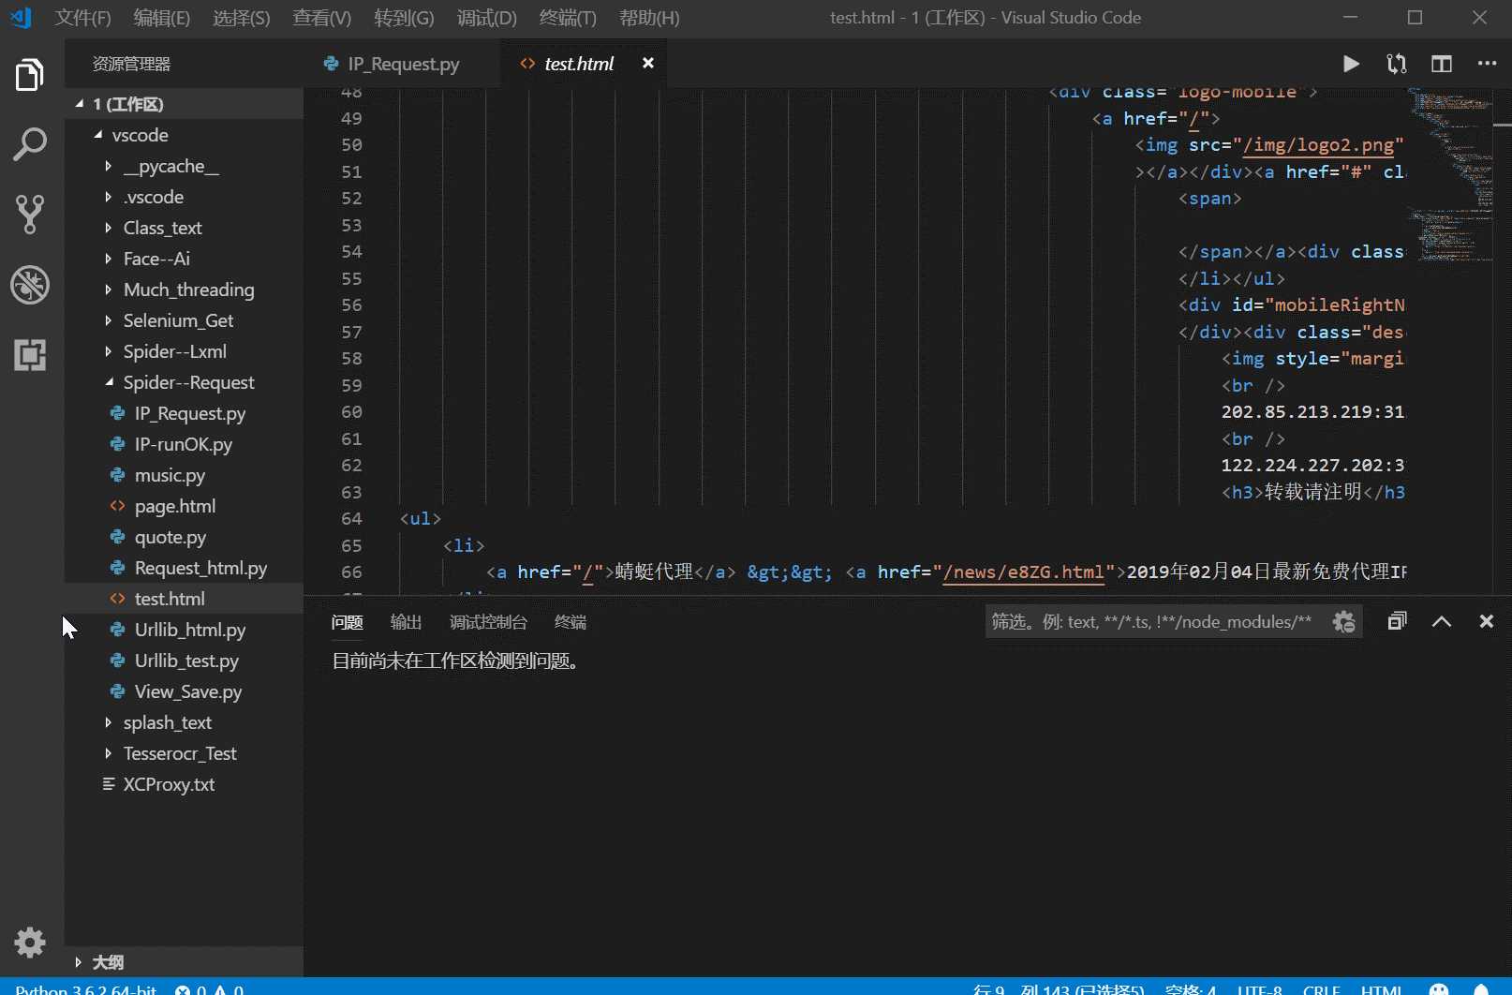Open Urllib_html.py in the file tree
Viewport: 1512px width, 995px height.
click(x=184, y=630)
